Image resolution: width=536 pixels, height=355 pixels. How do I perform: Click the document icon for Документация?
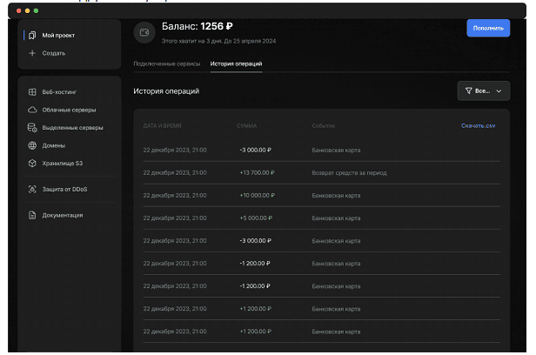point(32,215)
